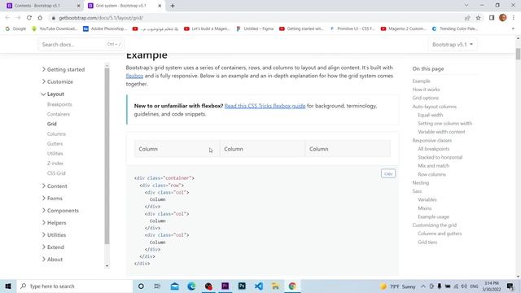Open the CSS Tricks flexbox guide link
The image size is (521, 293).
click(265, 106)
